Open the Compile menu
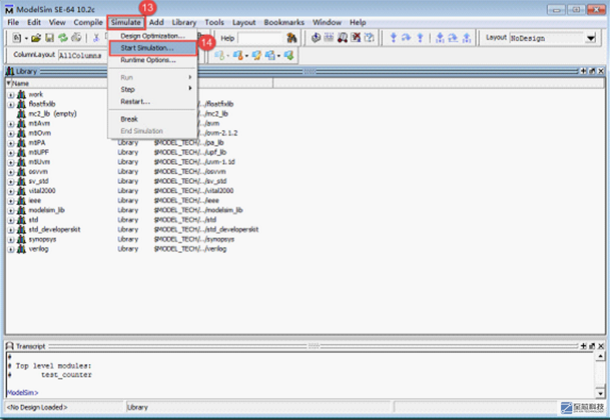 [88, 22]
